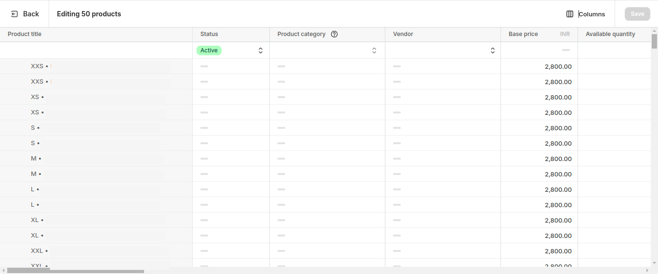The image size is (658, 274).
Task: Click the Product category help icon
Action: click(334, 34)
